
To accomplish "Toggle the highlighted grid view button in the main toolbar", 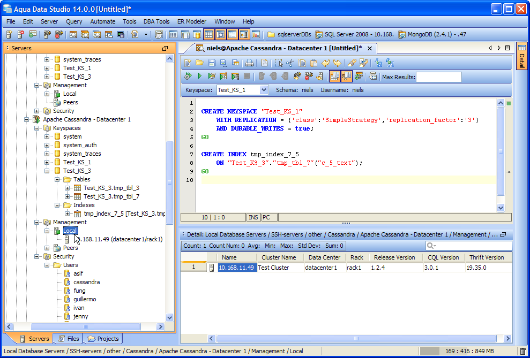I will [209, 34].
